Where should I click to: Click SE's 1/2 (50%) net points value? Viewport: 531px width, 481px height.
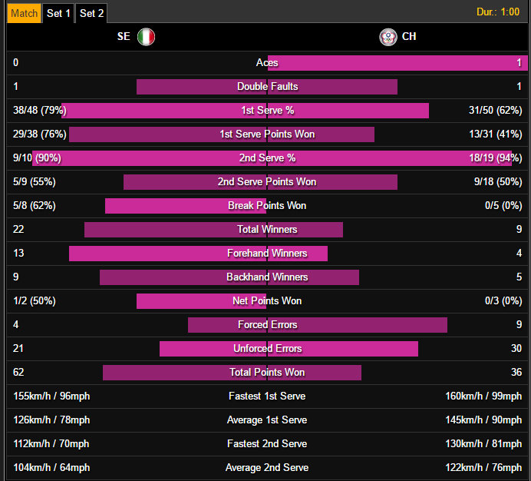[x=35, y=300]
